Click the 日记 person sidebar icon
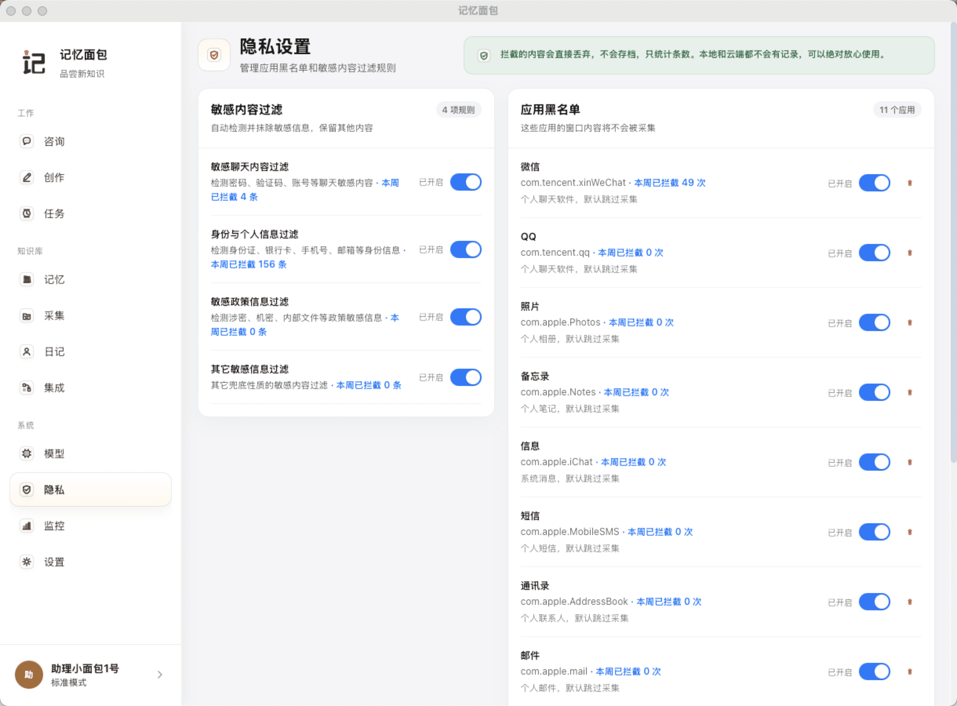The height and width of the screenshot is (706, 957). tap(27, 352)
